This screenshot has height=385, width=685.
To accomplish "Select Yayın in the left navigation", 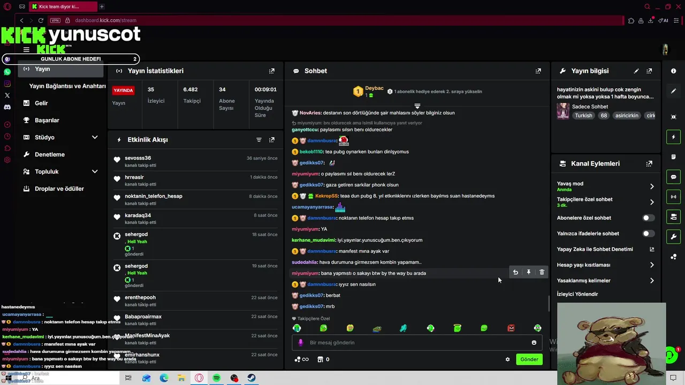I will click(60, 69).
